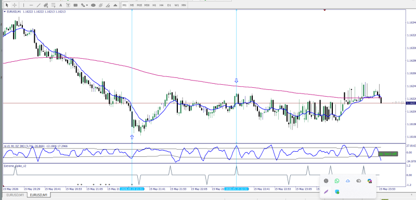The width and height of the screenshot is (416, 200).
Task: Select the blue down arrow above the candles
Action: click(237, 81)
